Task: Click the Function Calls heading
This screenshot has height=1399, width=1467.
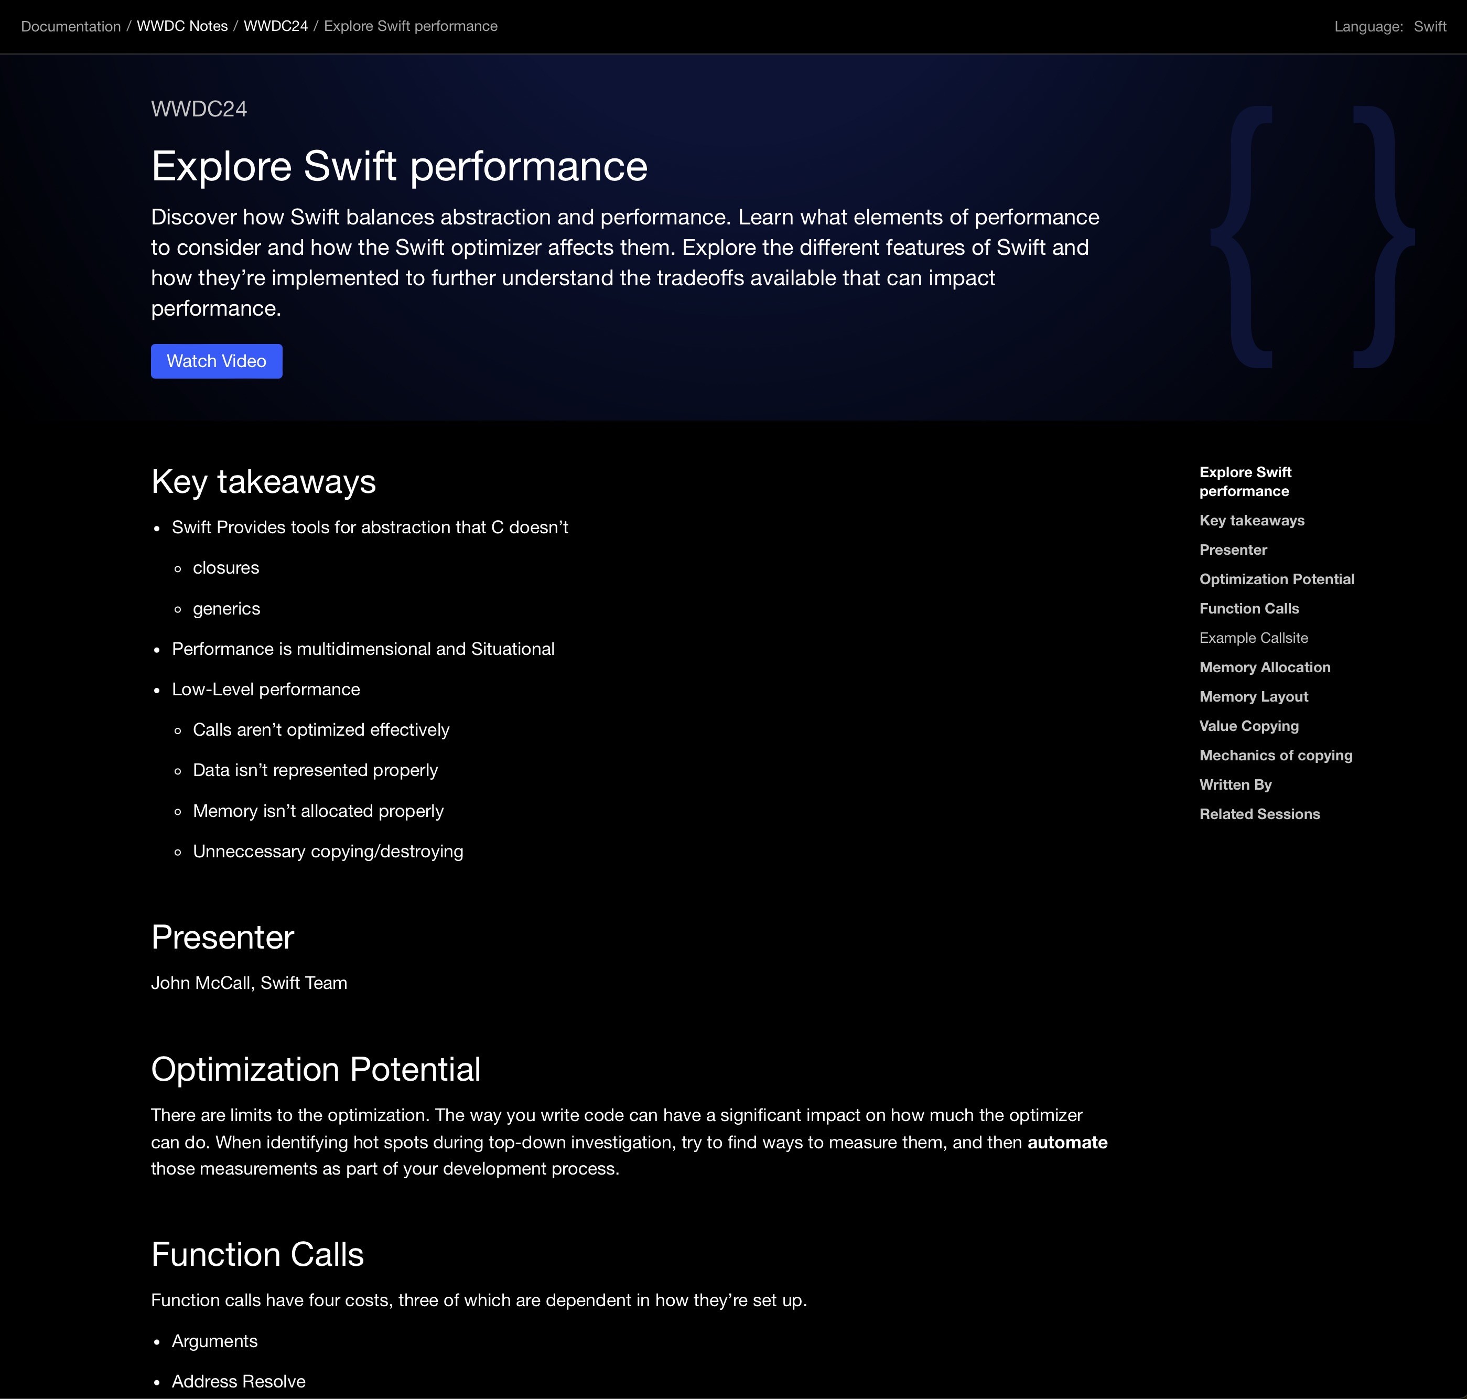Action: coord(257,1254)
